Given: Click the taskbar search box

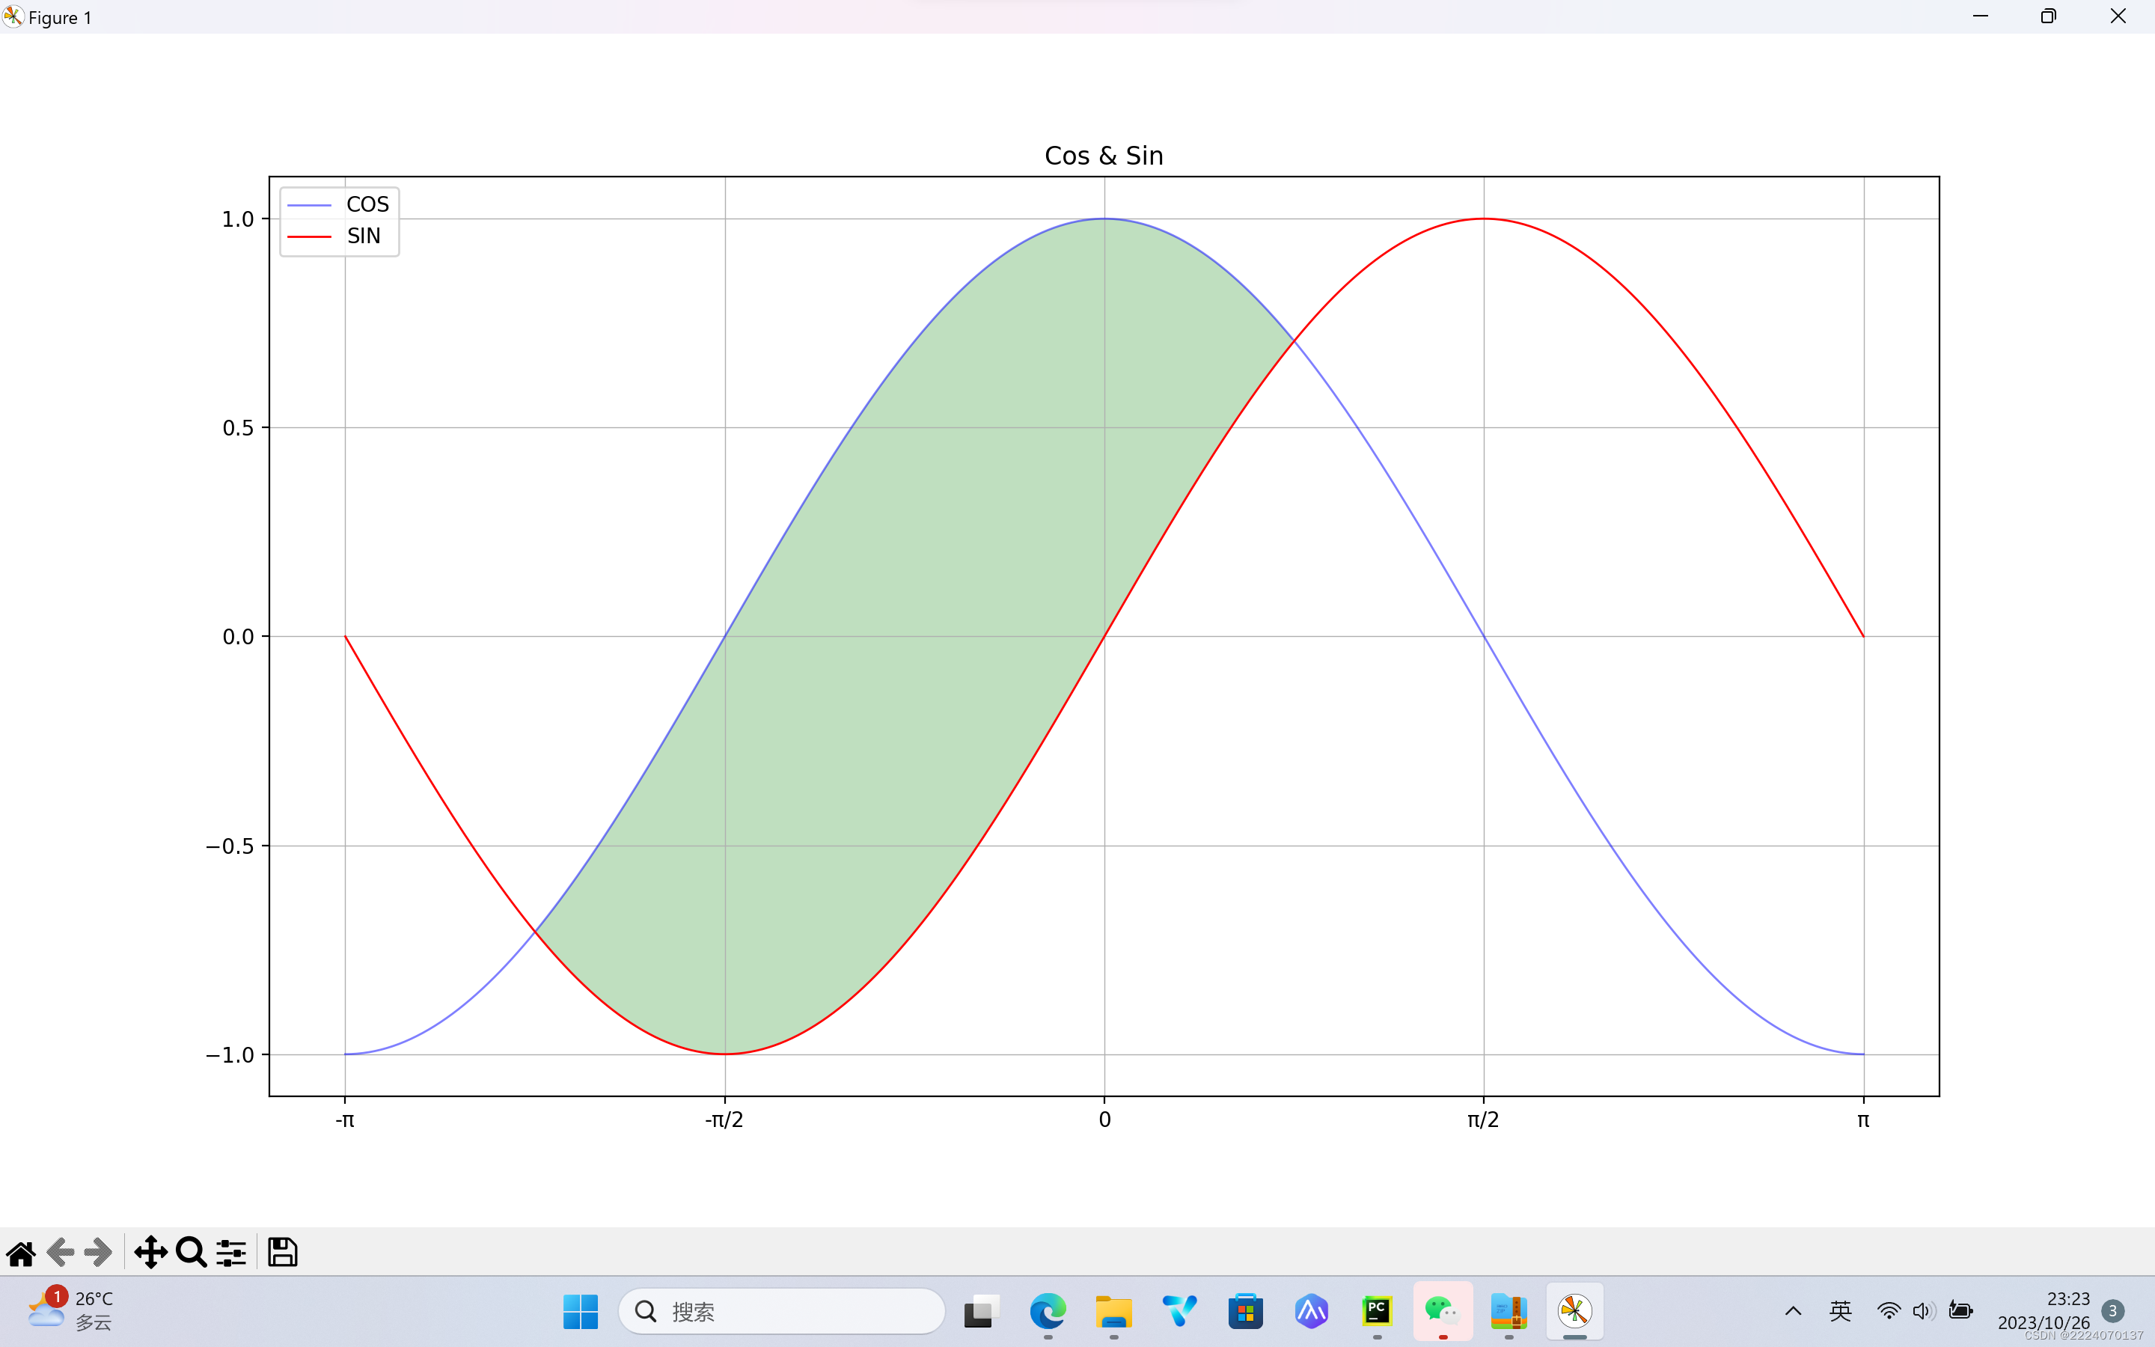Looking at the screenshot, I should click(x=782, y=1311).
